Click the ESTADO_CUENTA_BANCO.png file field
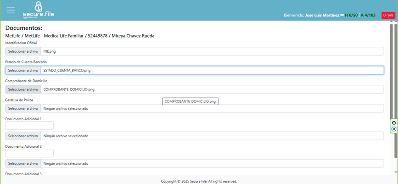This screenshot has width=398, height=184. [x=211, y=70]
